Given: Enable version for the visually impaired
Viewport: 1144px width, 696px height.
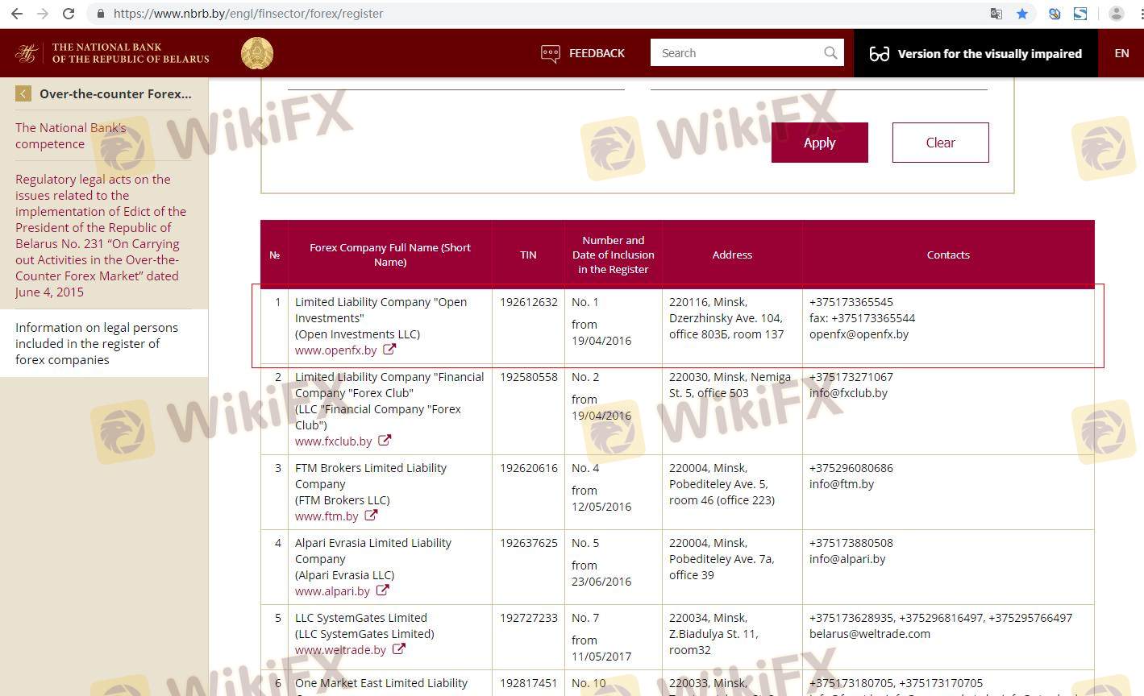Looking at the screenshot, I should (x=976, y=54).
